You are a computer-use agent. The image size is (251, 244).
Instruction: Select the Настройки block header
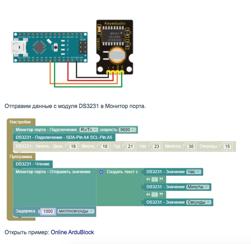point(20,122)
